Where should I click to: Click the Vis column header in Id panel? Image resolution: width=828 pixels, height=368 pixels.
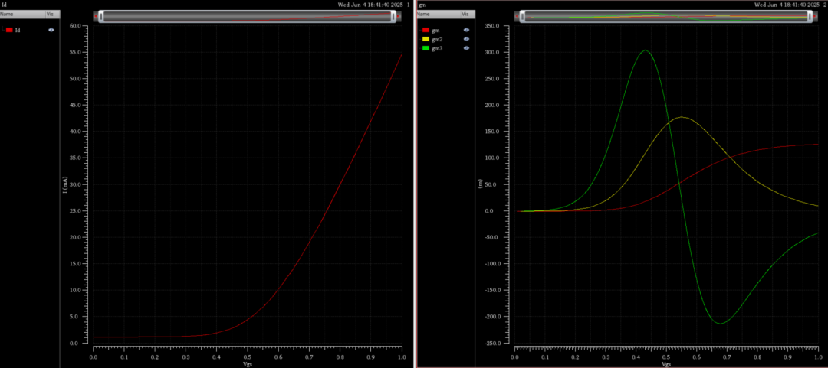[x=52, y=15]
